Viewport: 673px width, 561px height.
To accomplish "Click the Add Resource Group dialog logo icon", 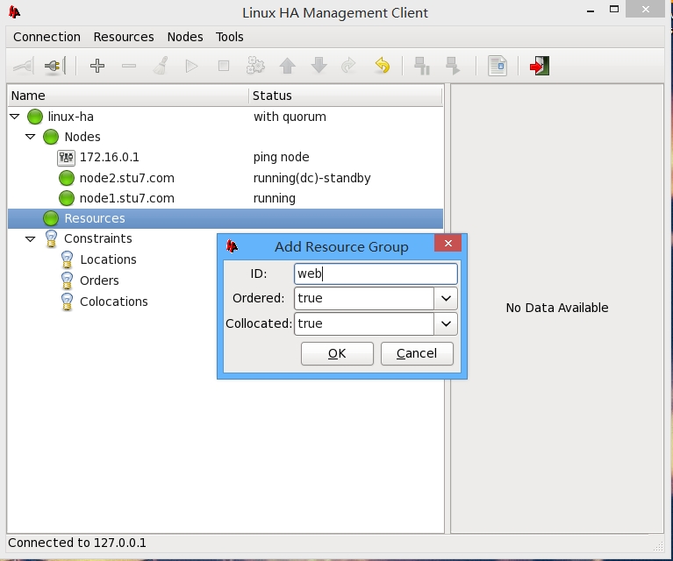I will (232, 246).
